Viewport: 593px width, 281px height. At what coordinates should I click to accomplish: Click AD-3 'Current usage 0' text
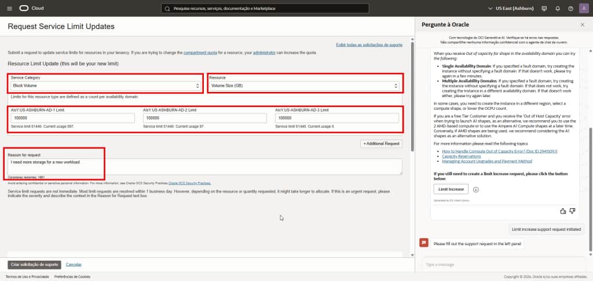point(321,127)
